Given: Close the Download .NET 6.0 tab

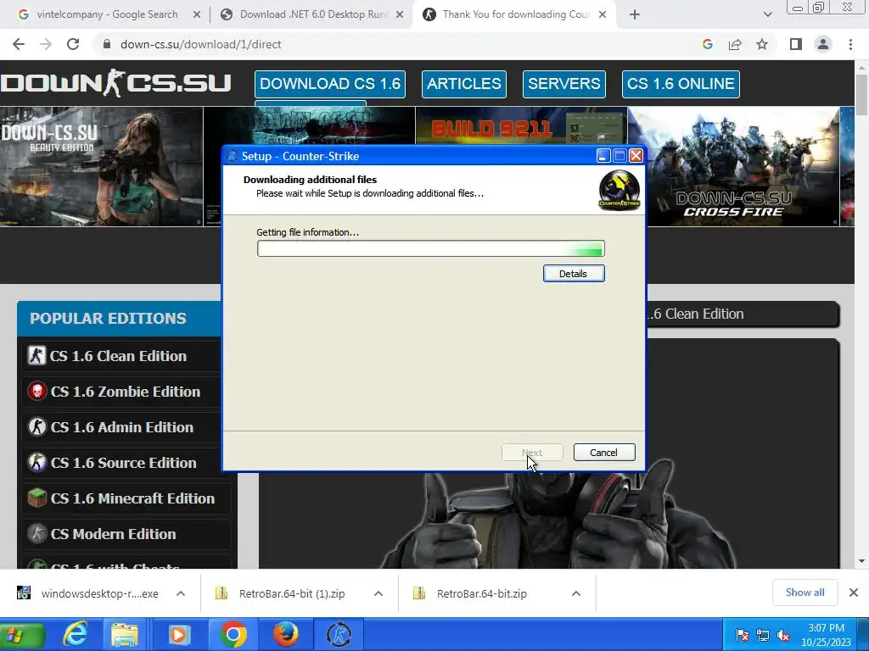Looking at the screenshot, I should pyautogui.click(x=400, y=15).
